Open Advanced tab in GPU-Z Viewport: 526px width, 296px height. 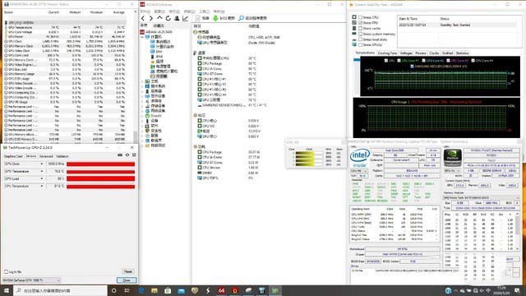pyautogui.click(x=46, y=156)
